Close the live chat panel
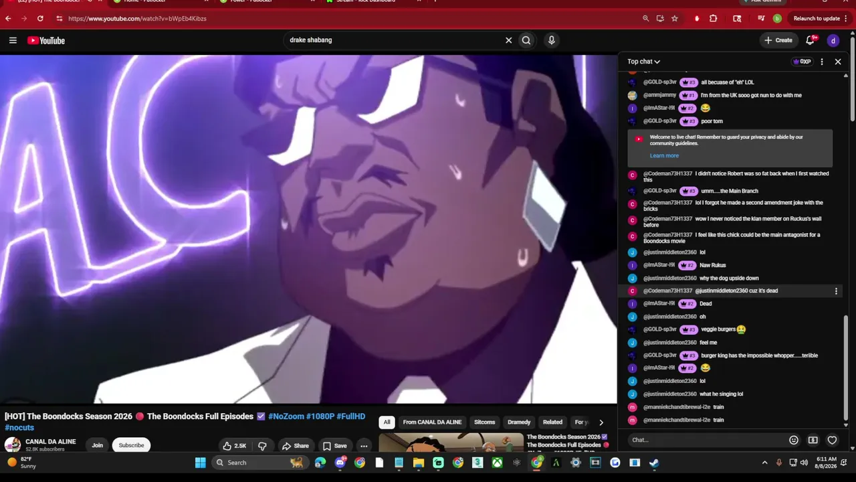Screen dimensions: 856x482 [x=838, y=62]
